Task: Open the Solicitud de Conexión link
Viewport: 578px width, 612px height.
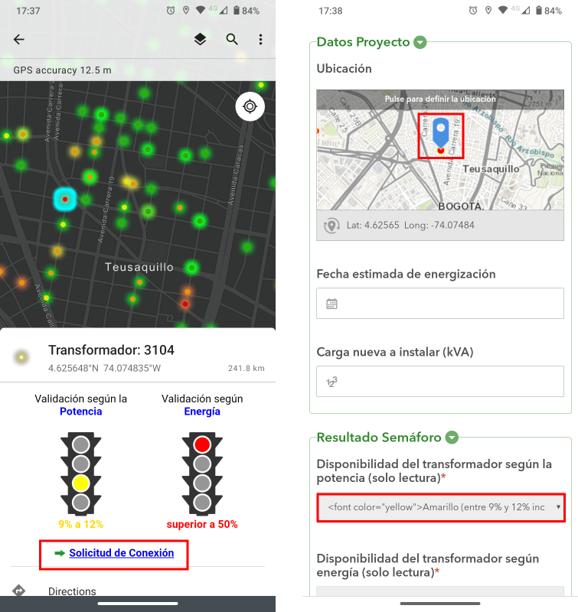Action: pyautogui.click(x=122, y=553)
